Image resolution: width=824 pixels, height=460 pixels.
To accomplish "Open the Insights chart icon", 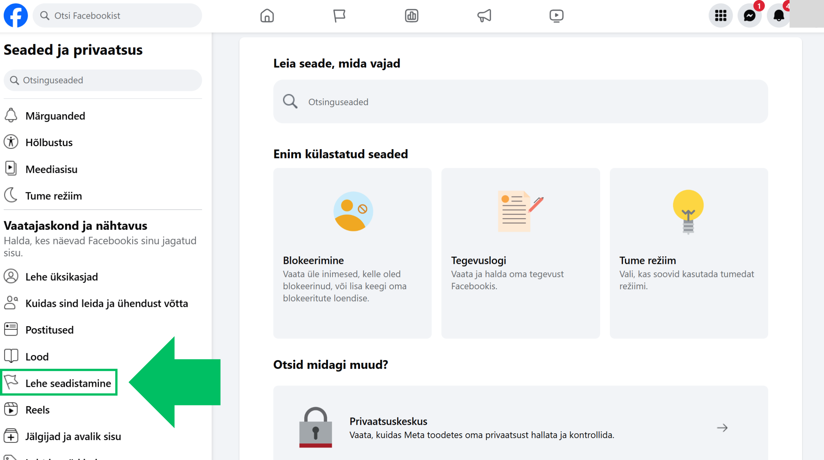I will tap(411, 16).
